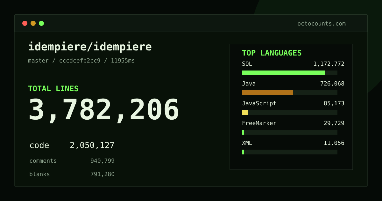Click the blanks label
Viewport: 382px width, 201px height.
click(39, 174)
